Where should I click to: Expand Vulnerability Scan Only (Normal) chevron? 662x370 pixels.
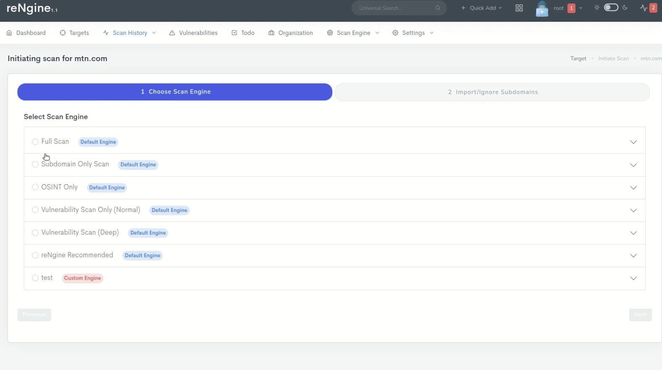coord(633,210)
